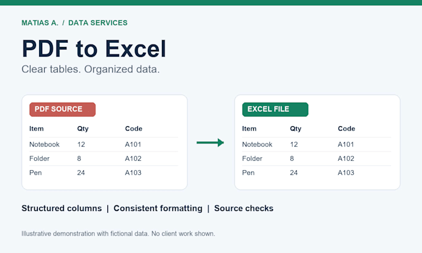Click quantity "12" in EXCEL FILE table

(294, 144)
